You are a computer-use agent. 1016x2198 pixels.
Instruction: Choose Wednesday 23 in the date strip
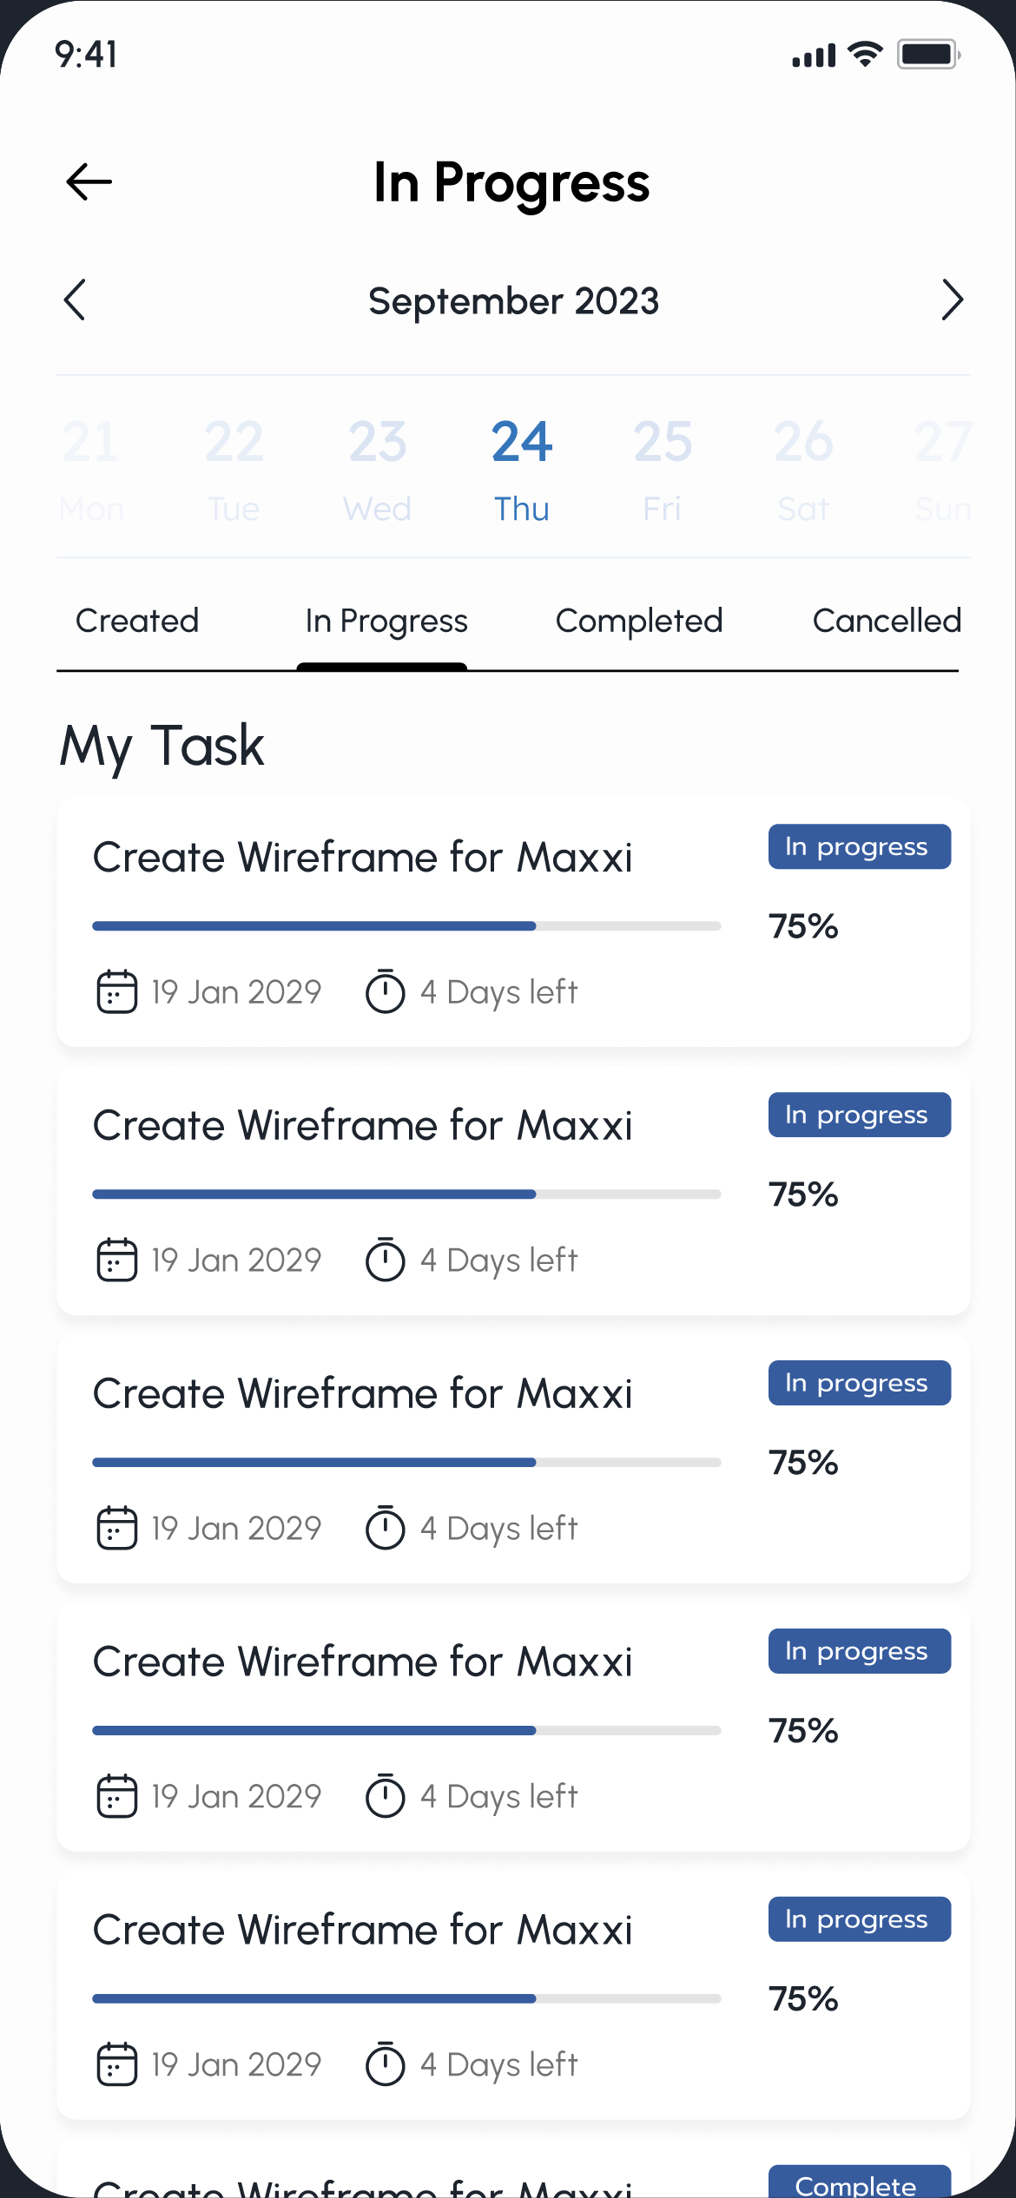click(378, 469)
